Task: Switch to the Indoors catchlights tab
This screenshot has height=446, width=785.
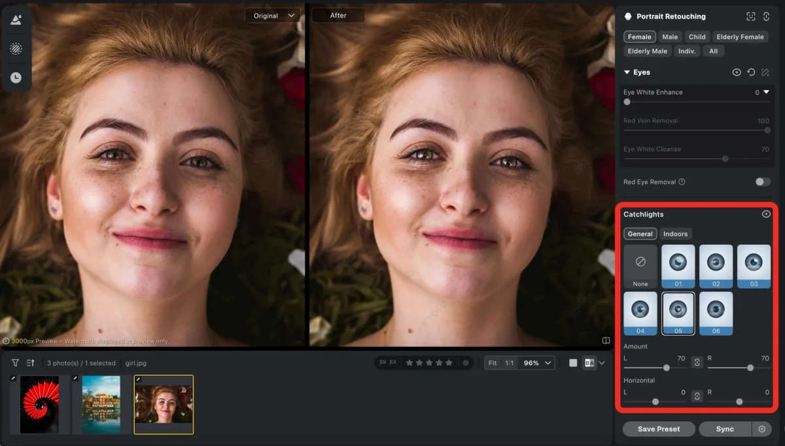Action: pos(675,234)
